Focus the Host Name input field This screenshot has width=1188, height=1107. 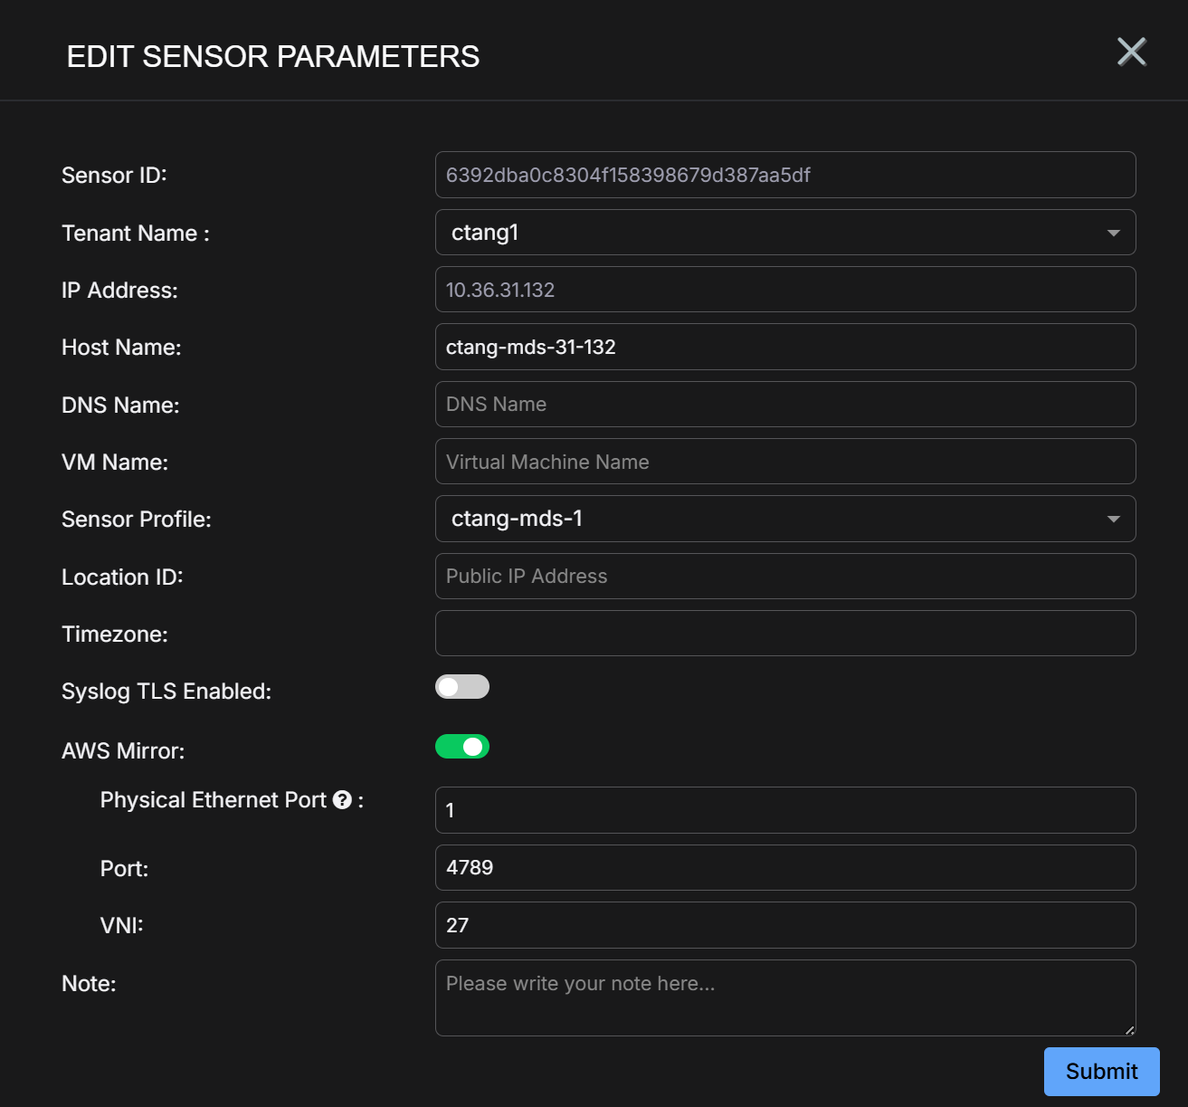coord(785,347)
